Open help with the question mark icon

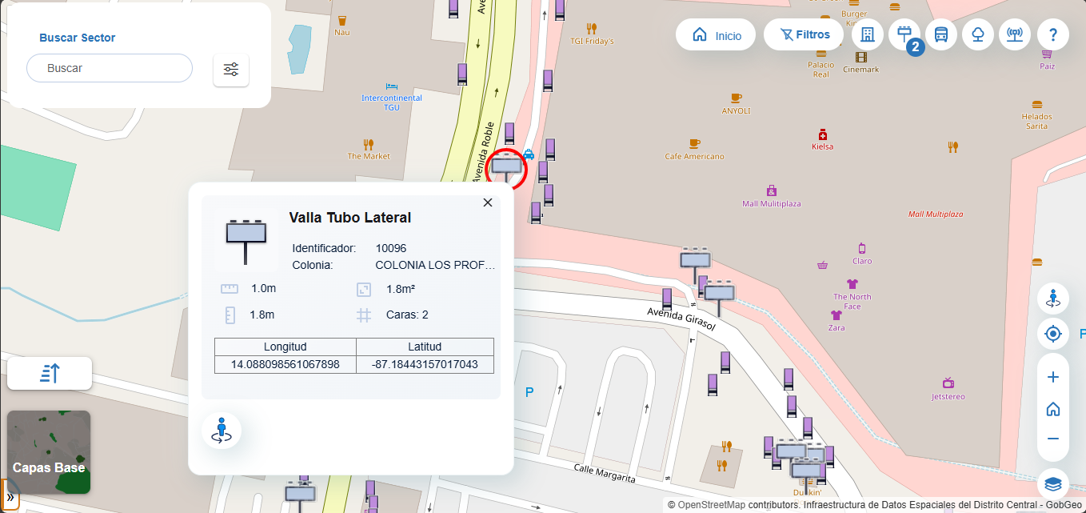pyautogui.click(x=1053, y=34)
